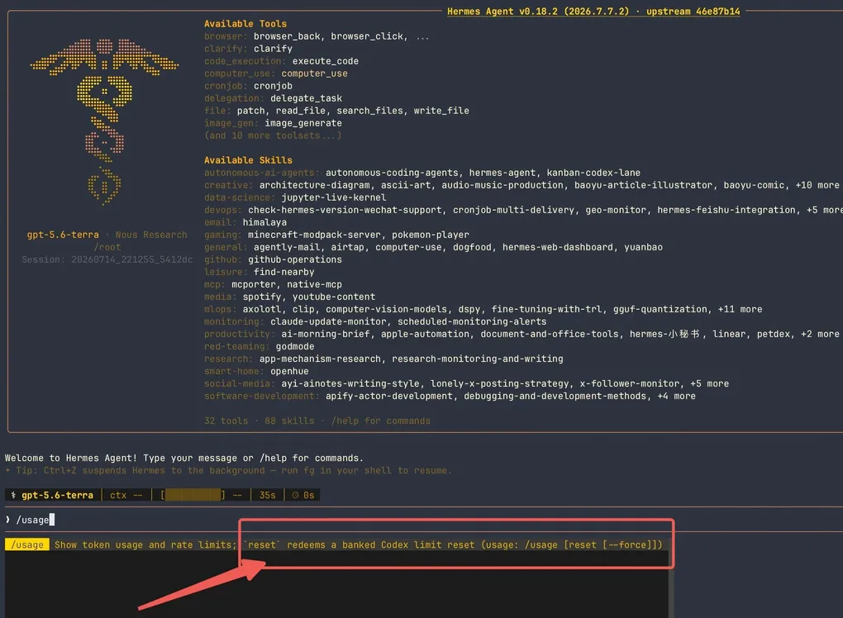Click 'Nous Research' provider text
843x618 pixels.
pos(151,235)
